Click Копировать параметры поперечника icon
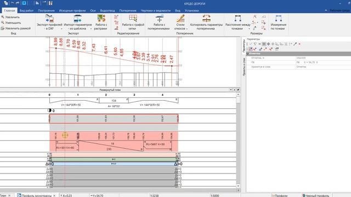This screenshot has height=197, width=351. point(206,19)
